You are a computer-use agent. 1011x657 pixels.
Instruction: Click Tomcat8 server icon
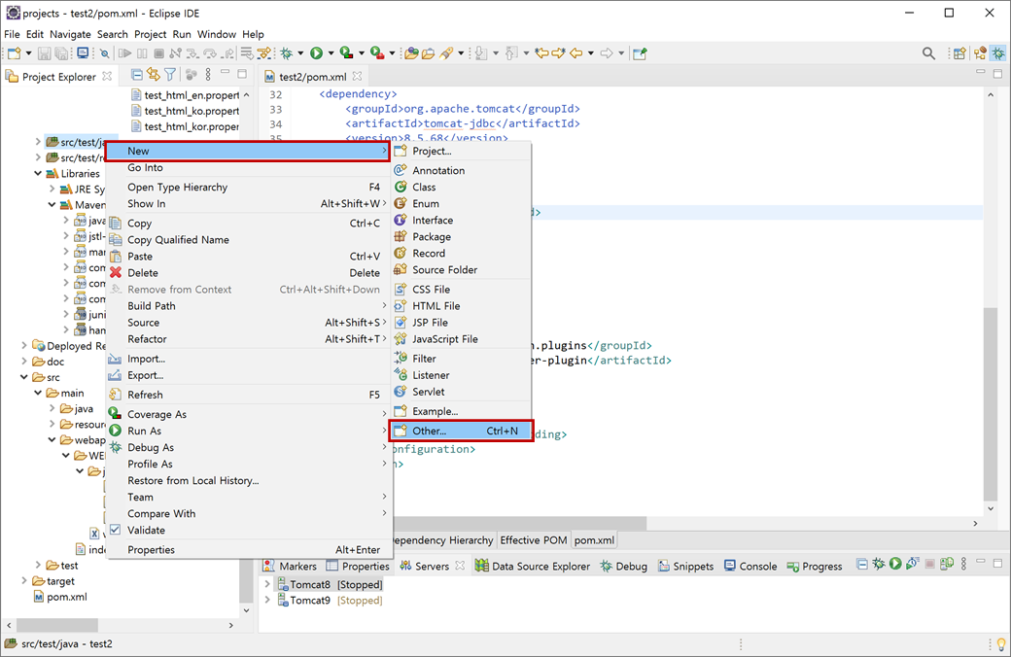283,584
